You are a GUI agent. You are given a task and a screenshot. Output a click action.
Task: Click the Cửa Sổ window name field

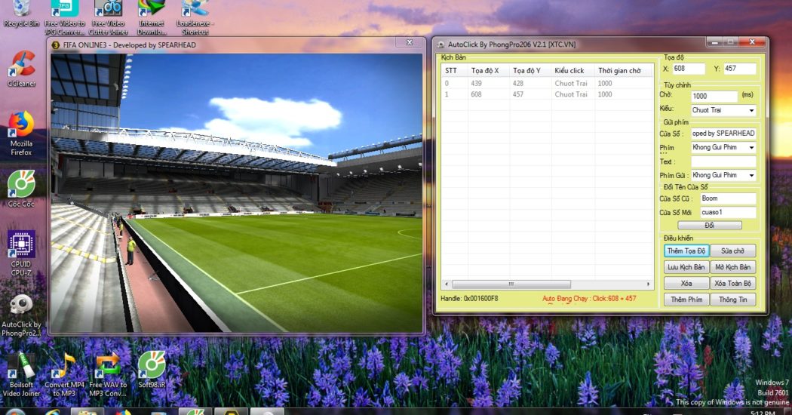tap(723, 134)
